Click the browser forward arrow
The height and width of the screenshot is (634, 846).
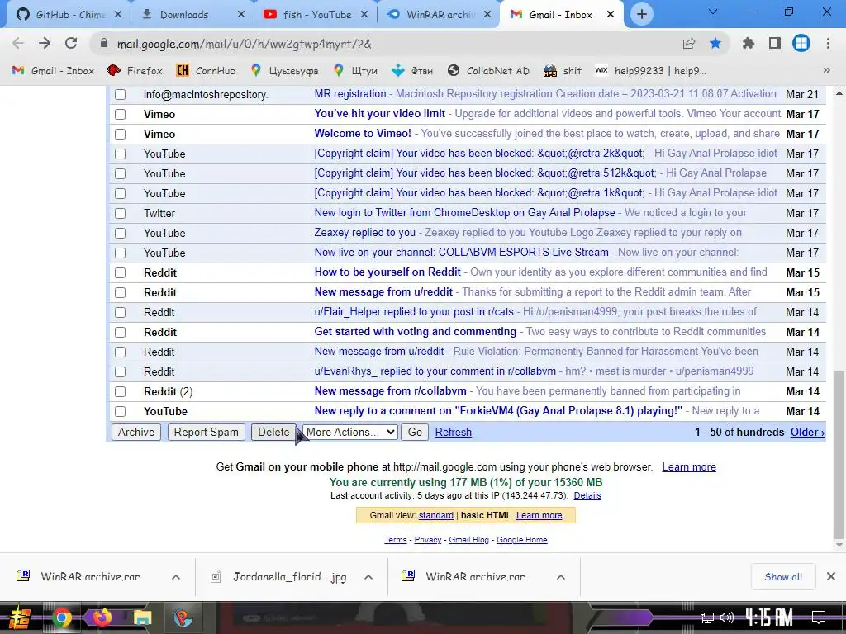[x=45, y=43]
